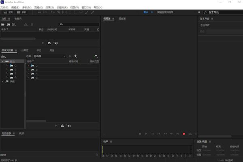The height and width of the screenshot is (162, 243).
Task: Open the 编辑(E) menu
Action: [x=15, y=7]
